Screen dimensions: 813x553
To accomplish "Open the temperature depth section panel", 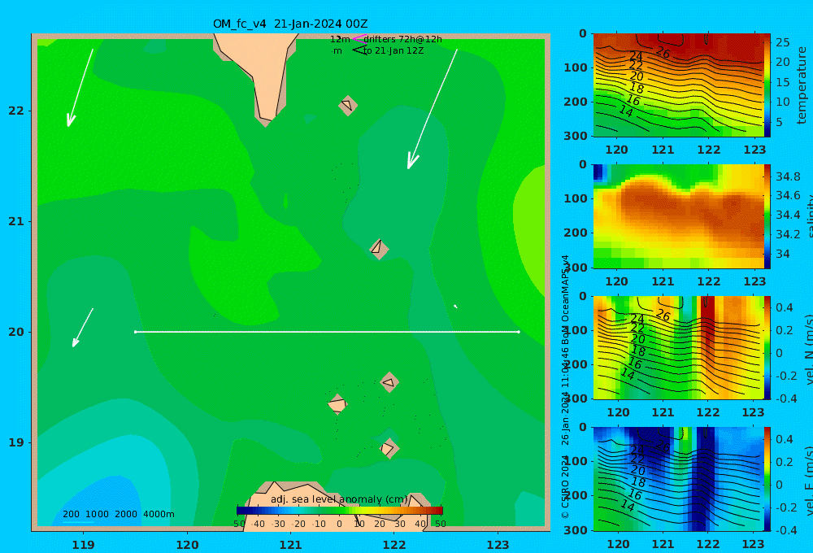I will (678, 85).
